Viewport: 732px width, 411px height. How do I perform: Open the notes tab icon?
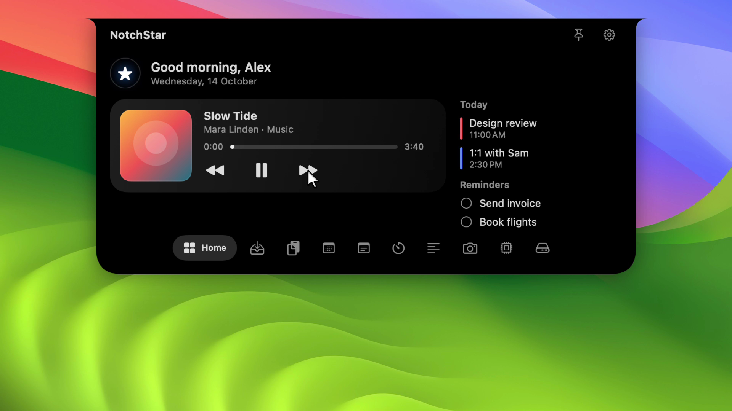point(364,248)
